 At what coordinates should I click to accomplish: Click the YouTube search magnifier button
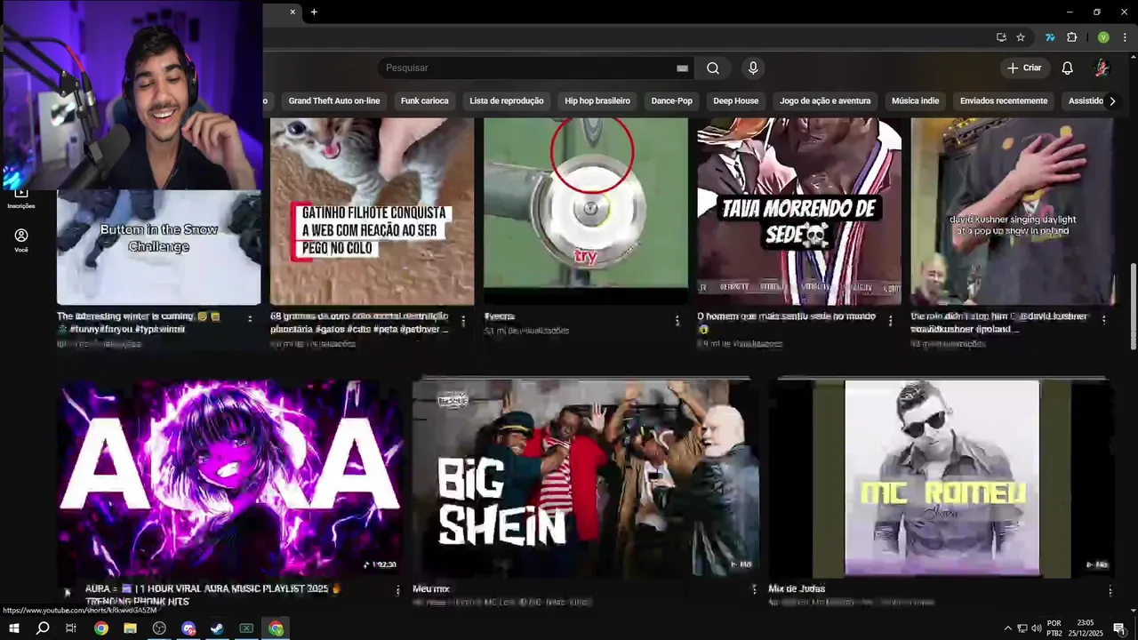pyautogui.click(x=713, y=68)
